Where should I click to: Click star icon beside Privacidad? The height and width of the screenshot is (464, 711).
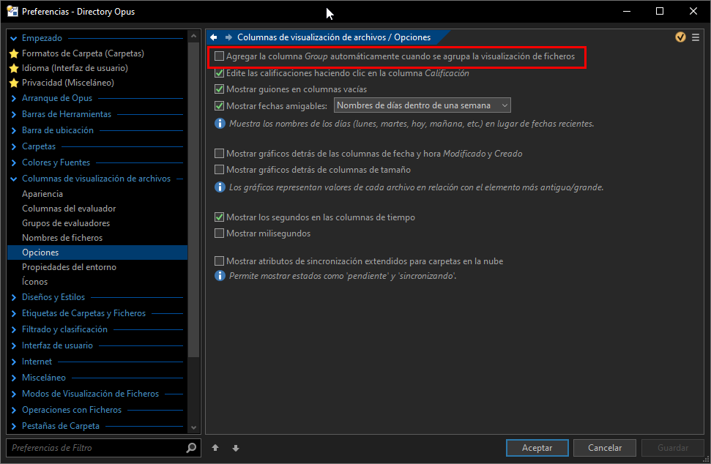(x=14, y=83)
